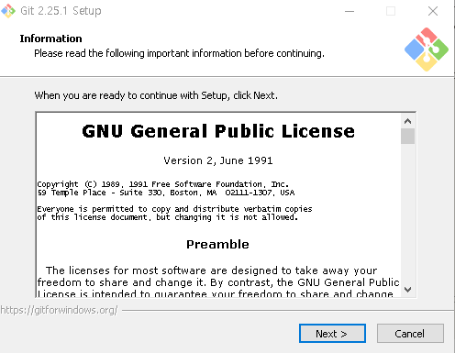The height and width of the screenshot is (353, 455).
Task: Click the Version 2, June 1991 line
Action: 218,160
